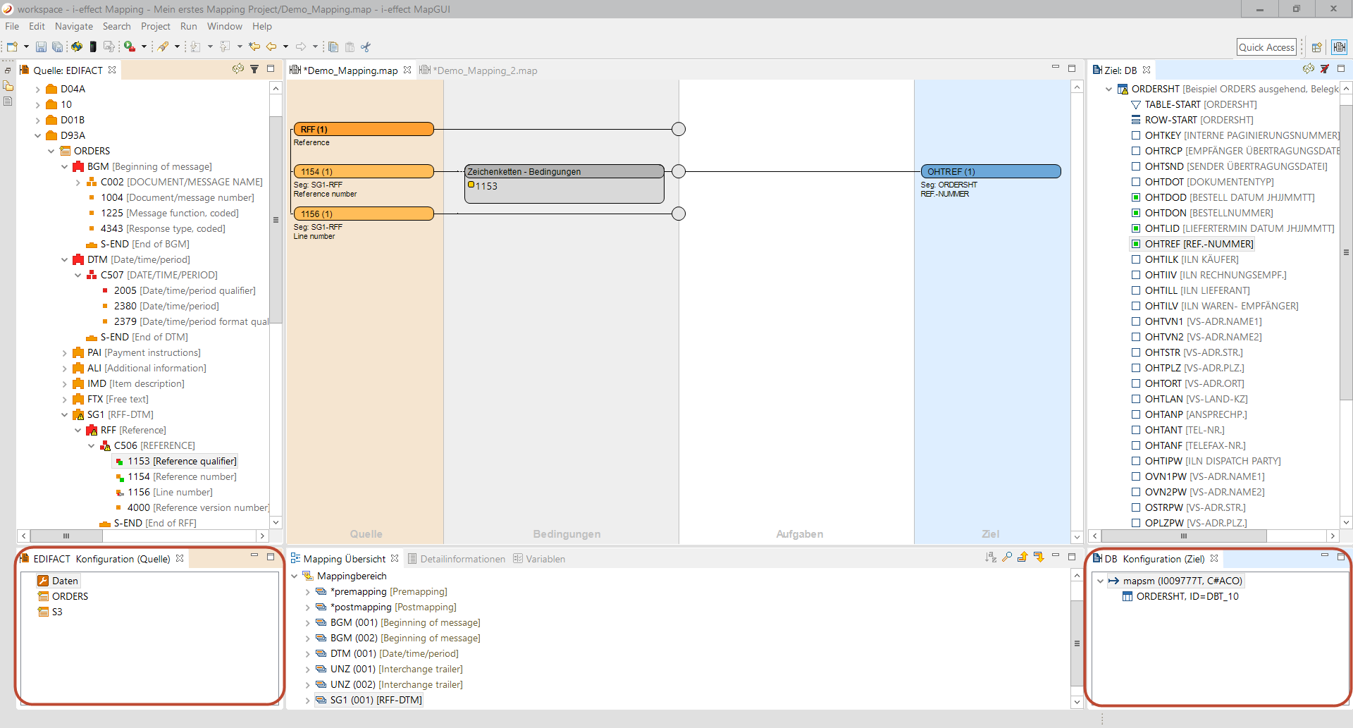
Task: Click the crossed-out filter icon in Ziel panel
Action: click(x=1325, y=69)
